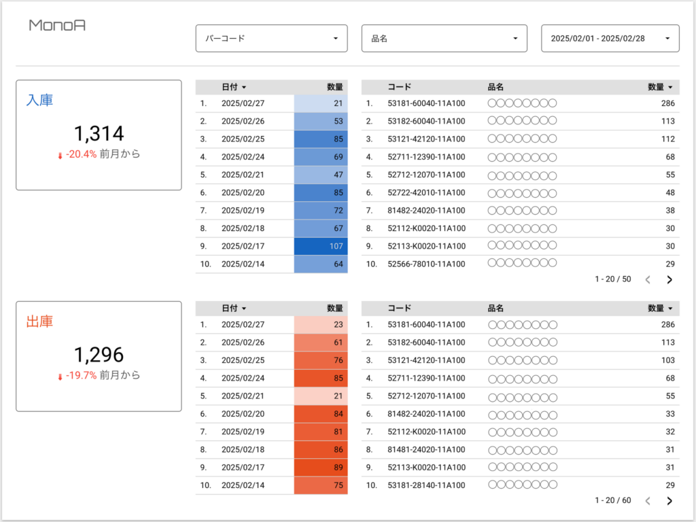Screen dimensions: 696x522
Task: Click sort arrow on 入庫 item 数量 column
Action: [670, 87]
